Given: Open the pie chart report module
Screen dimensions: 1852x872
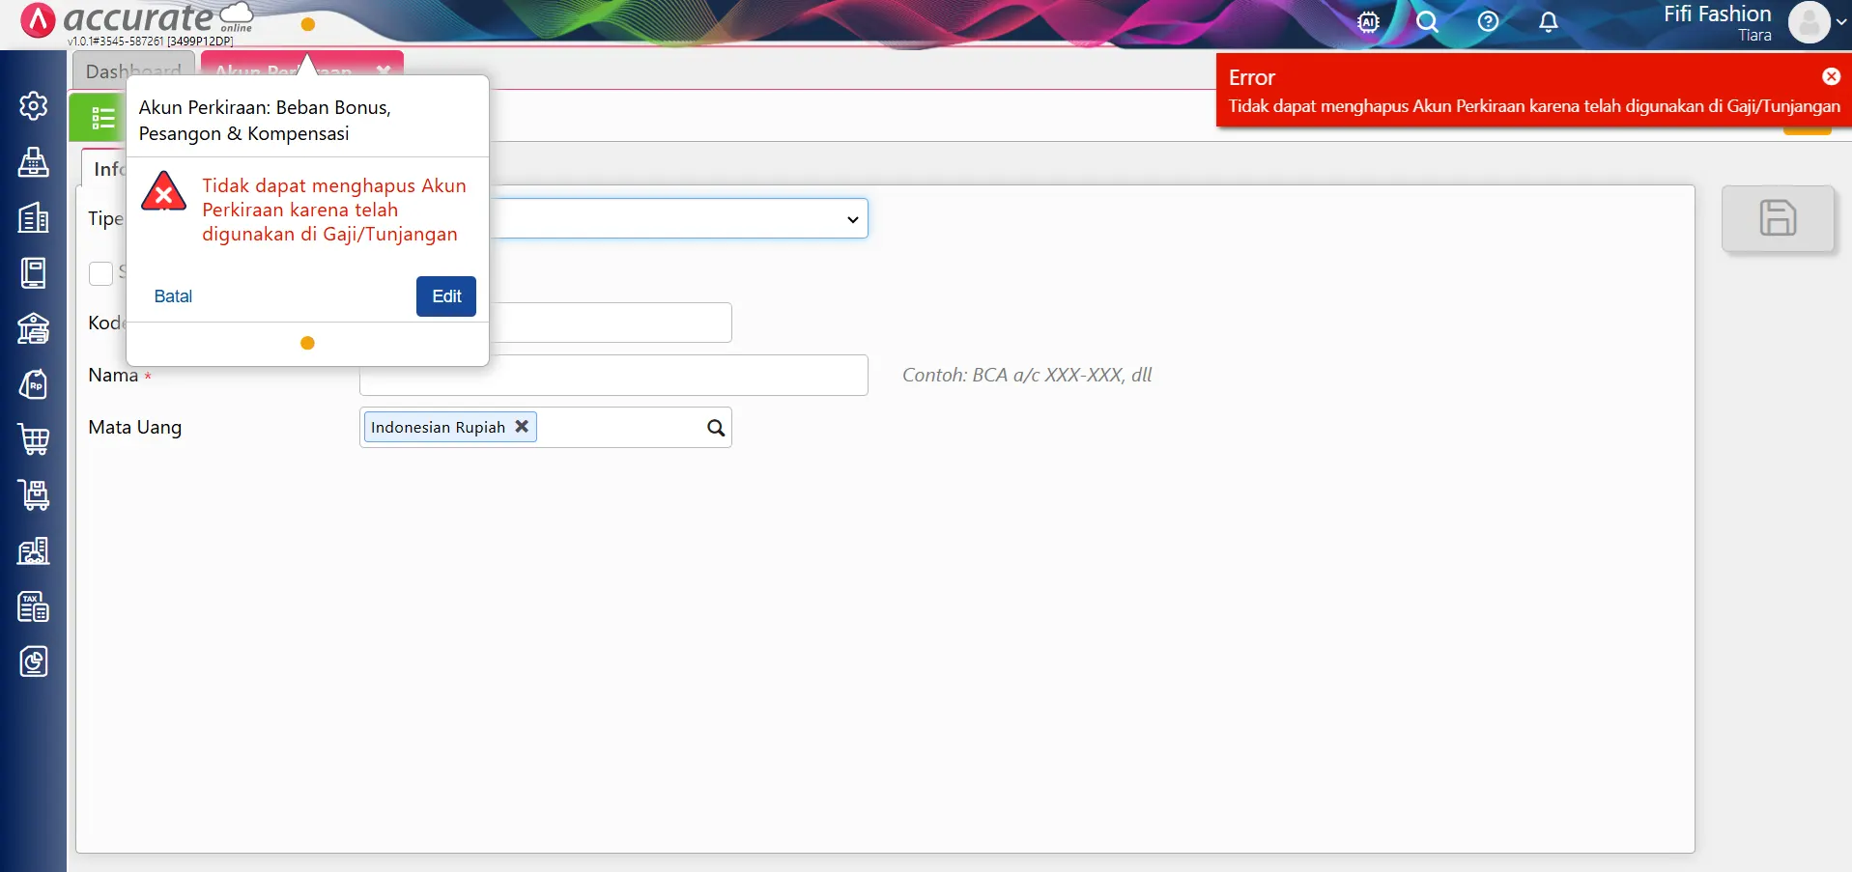Looking at the screenshot, I should coord(34,662).
